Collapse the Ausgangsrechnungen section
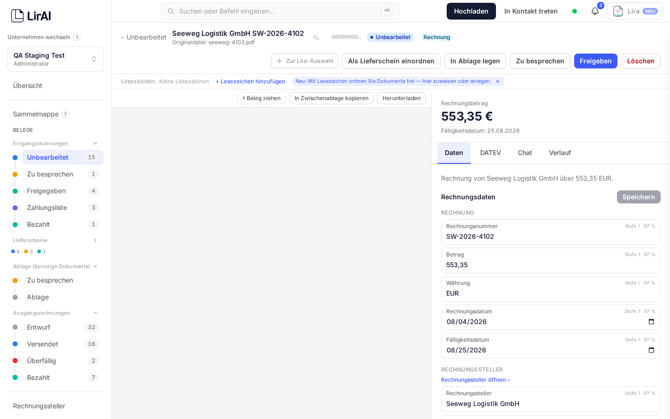Viewport: 670px width, 419px height. point(95,313)
